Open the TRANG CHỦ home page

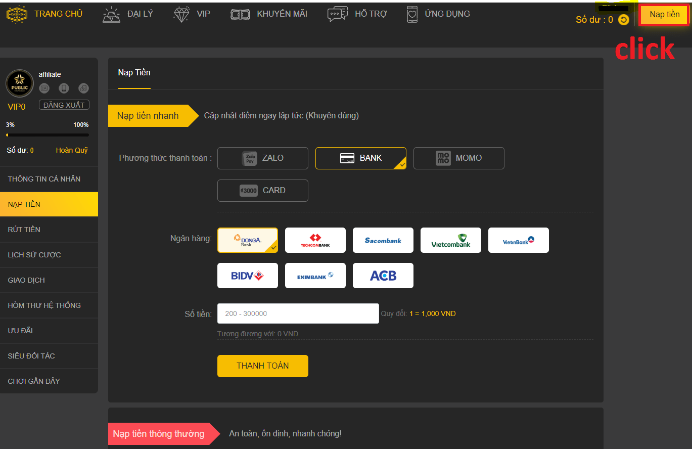(x=58, y=14)
